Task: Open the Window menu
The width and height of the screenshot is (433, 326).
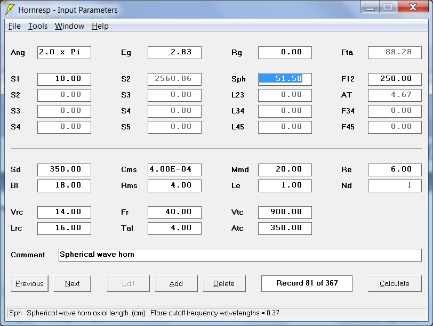Action: [x=69, y=26]
